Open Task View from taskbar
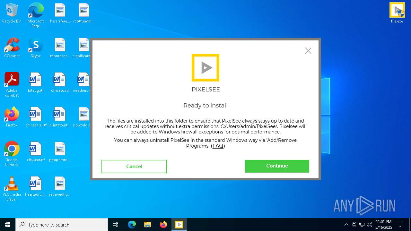Viewport: 411px width, 231px height. click(116, 225)
